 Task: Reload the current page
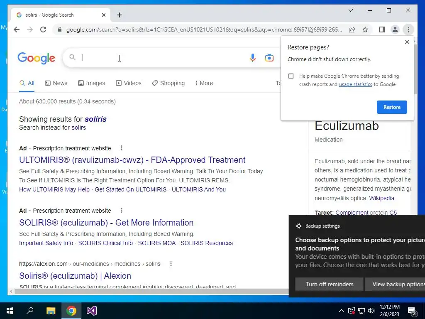pos(43,29)
